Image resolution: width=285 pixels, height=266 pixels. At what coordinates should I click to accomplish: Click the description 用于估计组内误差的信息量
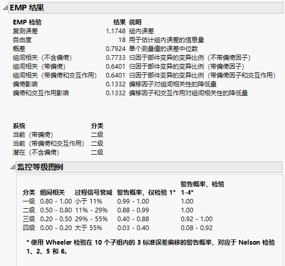167,40
